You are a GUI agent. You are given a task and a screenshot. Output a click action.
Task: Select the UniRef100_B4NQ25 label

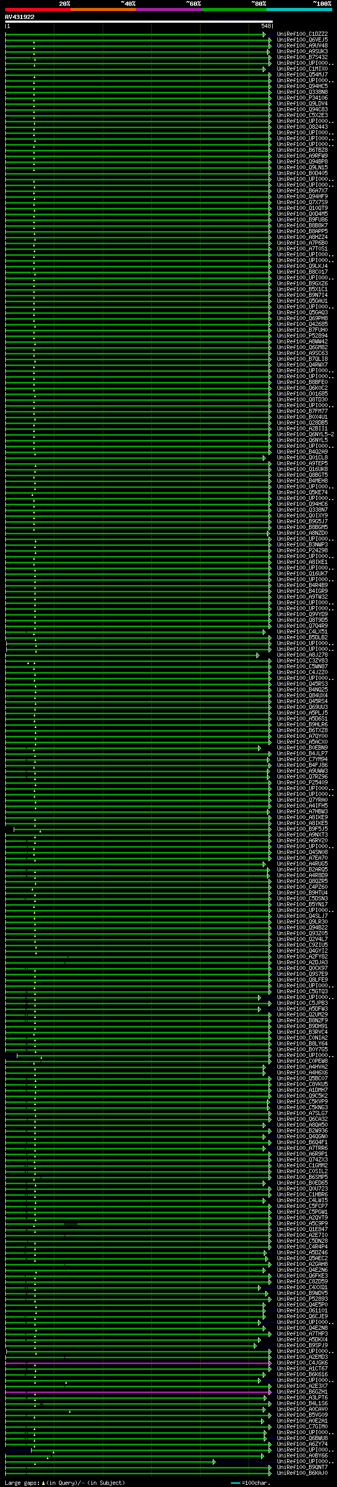tap(302, 689)
